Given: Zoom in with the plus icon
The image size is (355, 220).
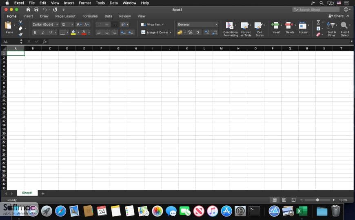Looking at the screenshot, I should click(333, 200).
